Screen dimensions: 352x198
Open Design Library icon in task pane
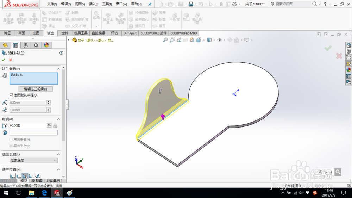coord(348,51)
